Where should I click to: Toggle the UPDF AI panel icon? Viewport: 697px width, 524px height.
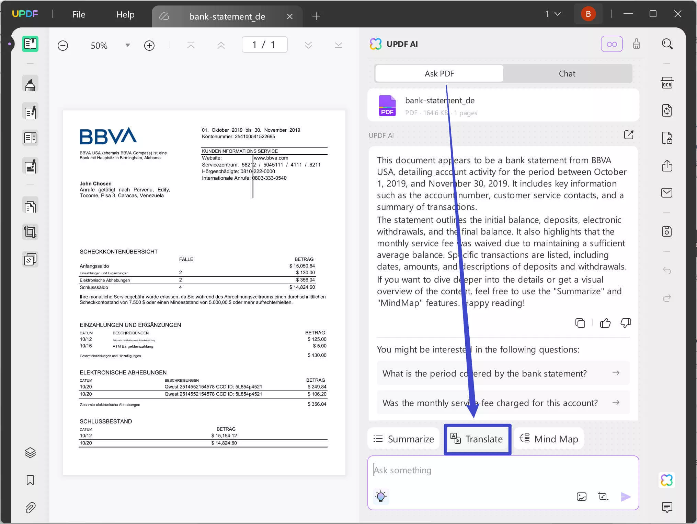(667, 480)
